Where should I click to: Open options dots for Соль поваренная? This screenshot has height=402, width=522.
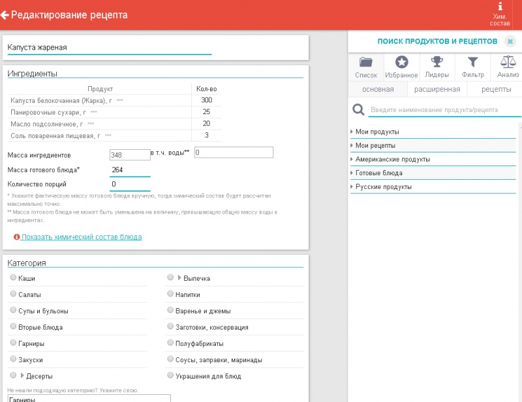[108, 136]
